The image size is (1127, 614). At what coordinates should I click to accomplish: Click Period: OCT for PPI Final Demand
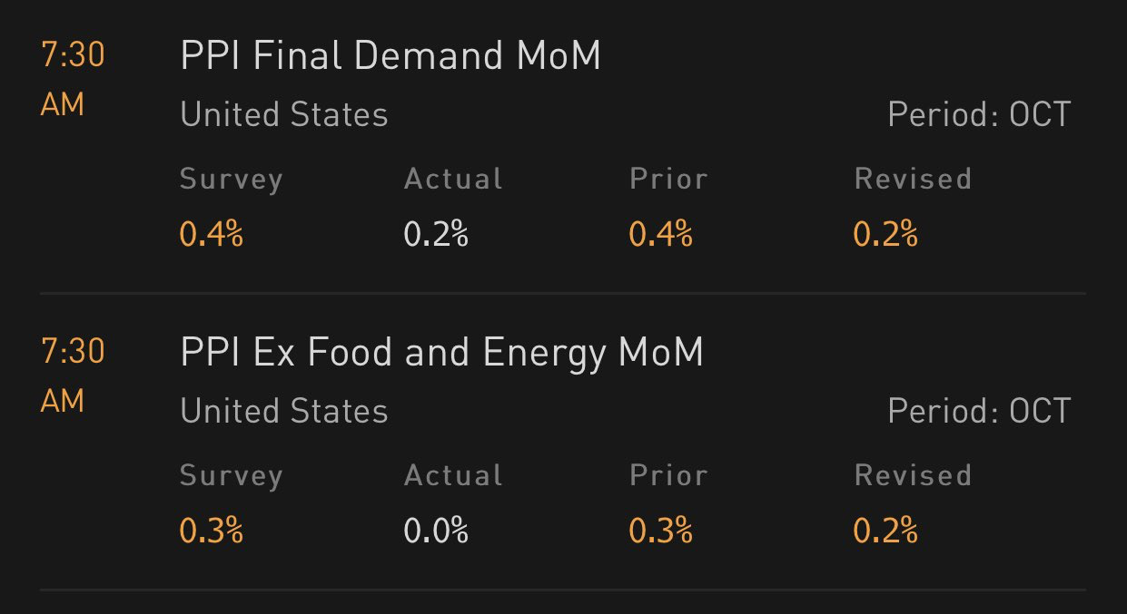979,115
